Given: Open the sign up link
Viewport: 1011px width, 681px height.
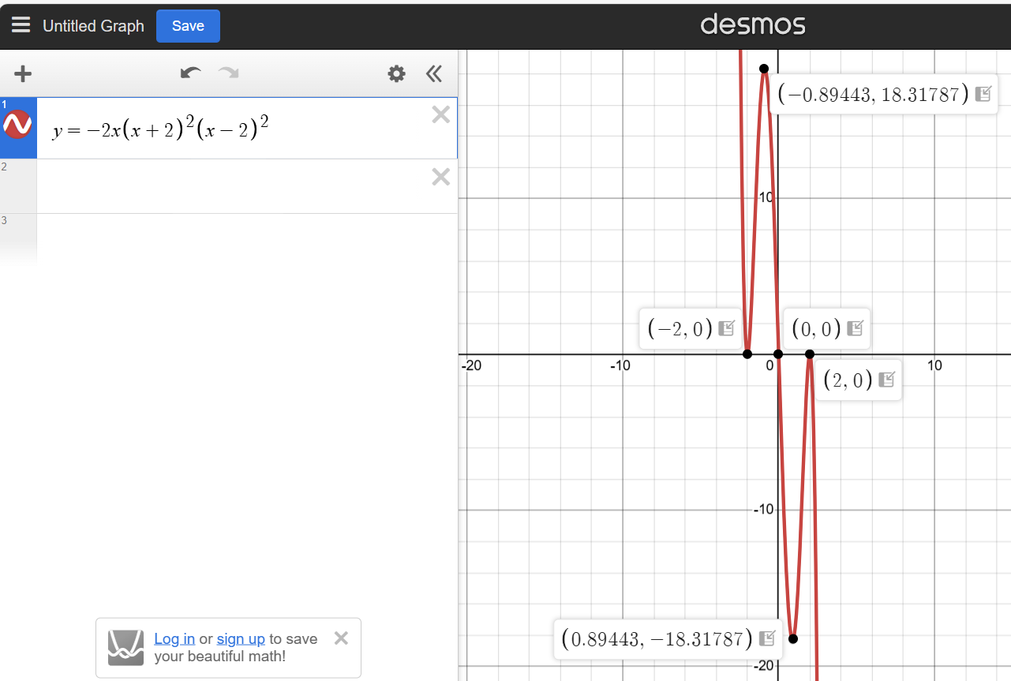Looking at the screenshot, I should tap(241, 639).
